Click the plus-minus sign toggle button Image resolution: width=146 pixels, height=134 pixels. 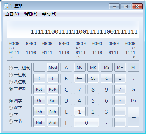coord(120,78)
